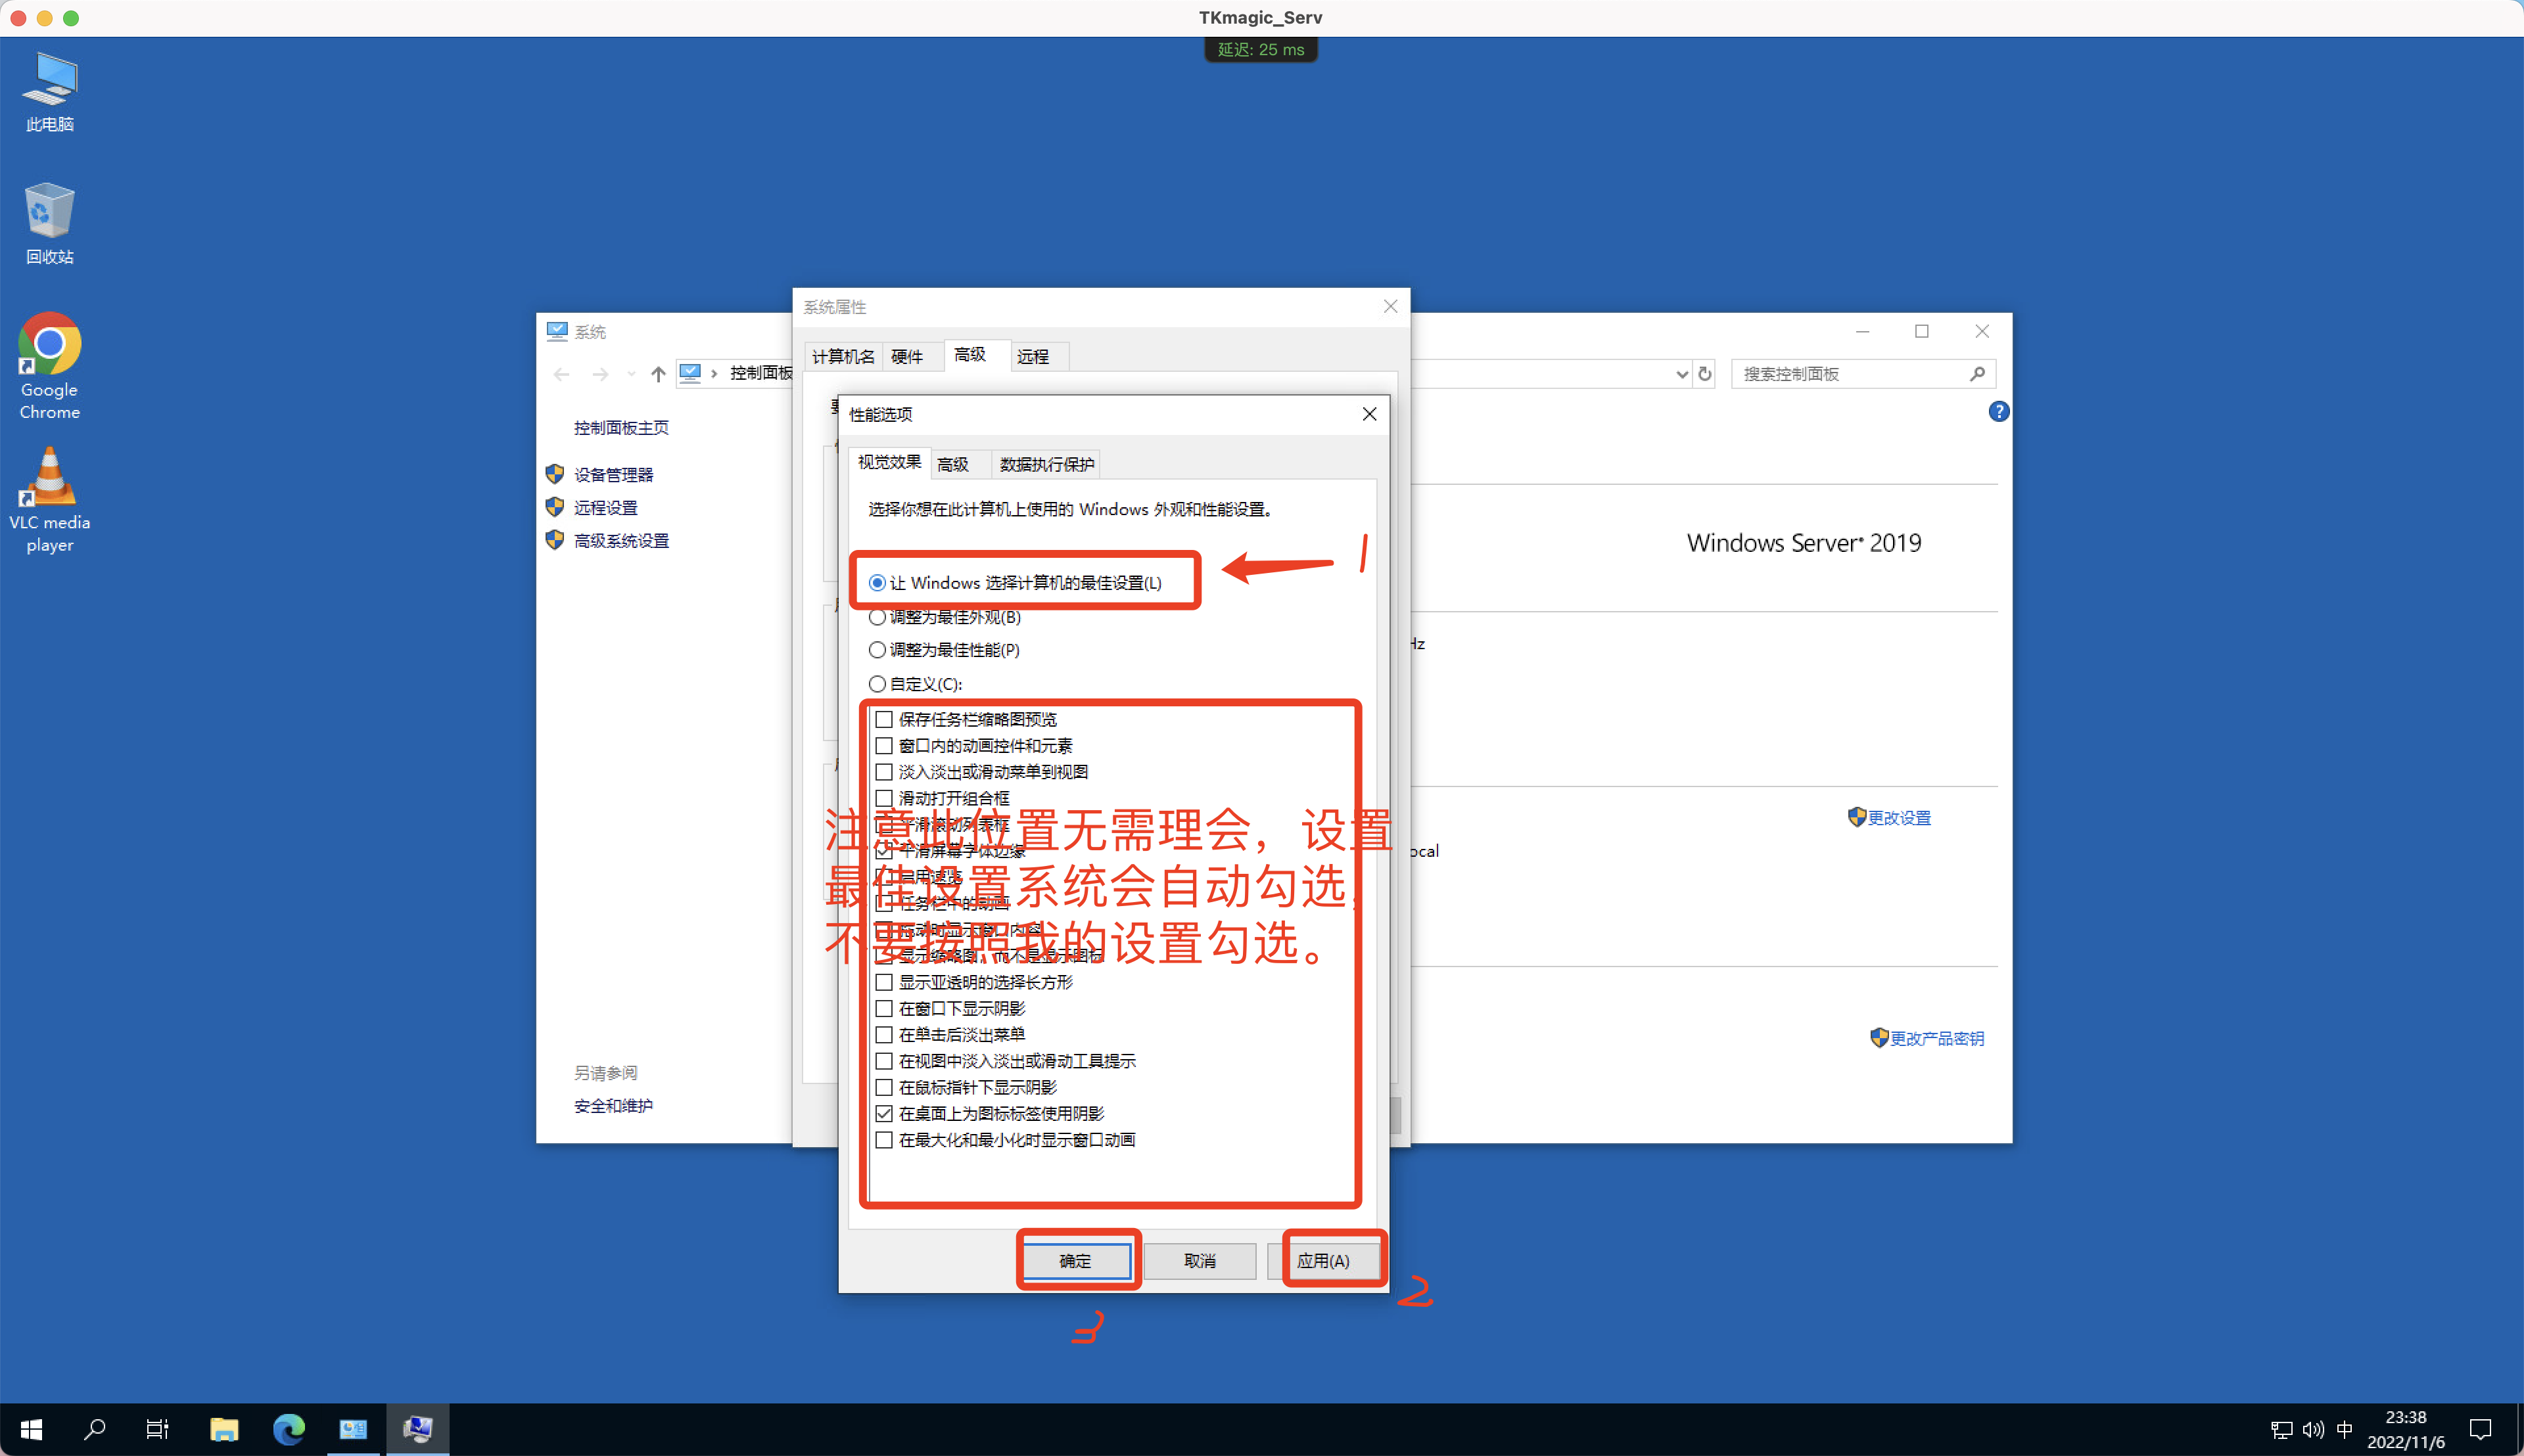This screenshot has height=1456, width=2524.
Task: Open the 中 input method indicator
Action: [x=2346, y=1429]
